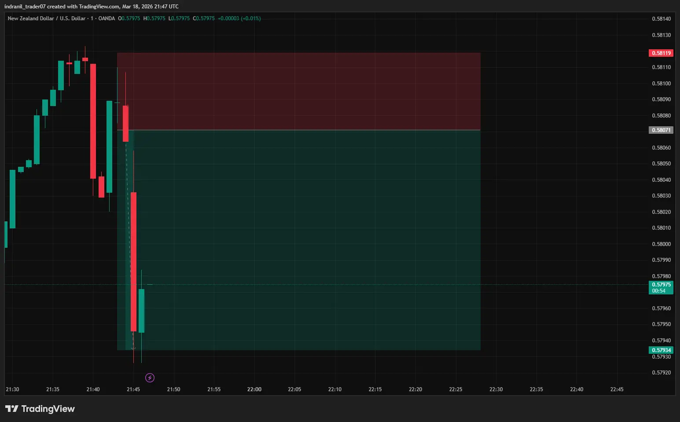The width and height of the screenshot is (680, 422).
Task: Click the 21:35 time axis label
Action: pyautogui.click(x=53, y=389)
